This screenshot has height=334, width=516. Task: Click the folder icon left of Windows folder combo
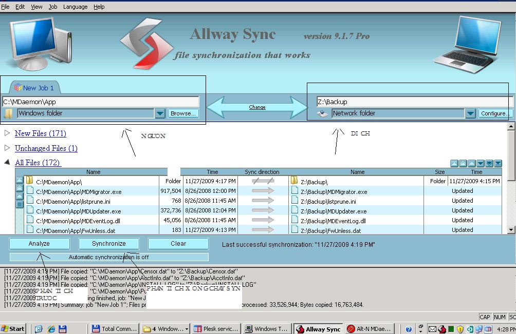[x=8, y=113]
